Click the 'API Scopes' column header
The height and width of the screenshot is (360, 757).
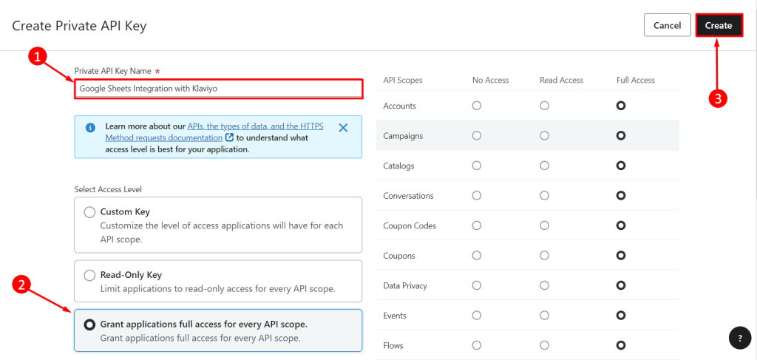point(403,80)
